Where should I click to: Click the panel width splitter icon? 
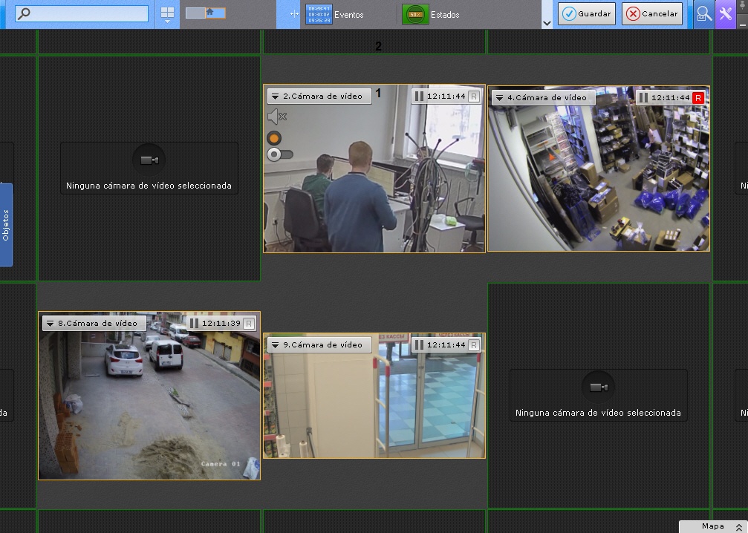pyautogui.click(x=294, y=14)
